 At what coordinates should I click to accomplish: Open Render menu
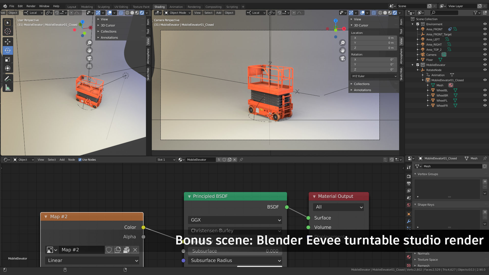pos(31,6)
